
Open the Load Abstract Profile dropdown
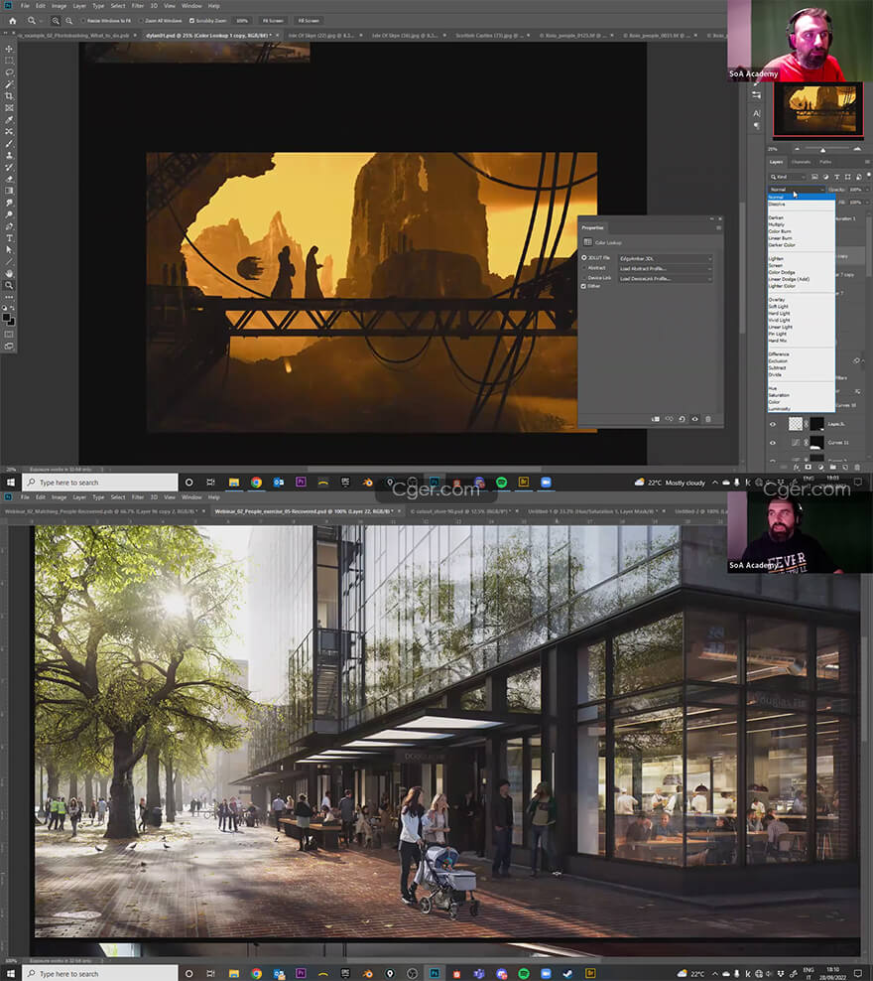click(x=665, y=268)
